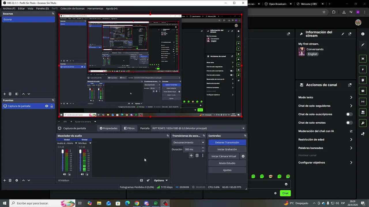
Task: Open advanced audio properties gears icon
Action: (148, 181)
